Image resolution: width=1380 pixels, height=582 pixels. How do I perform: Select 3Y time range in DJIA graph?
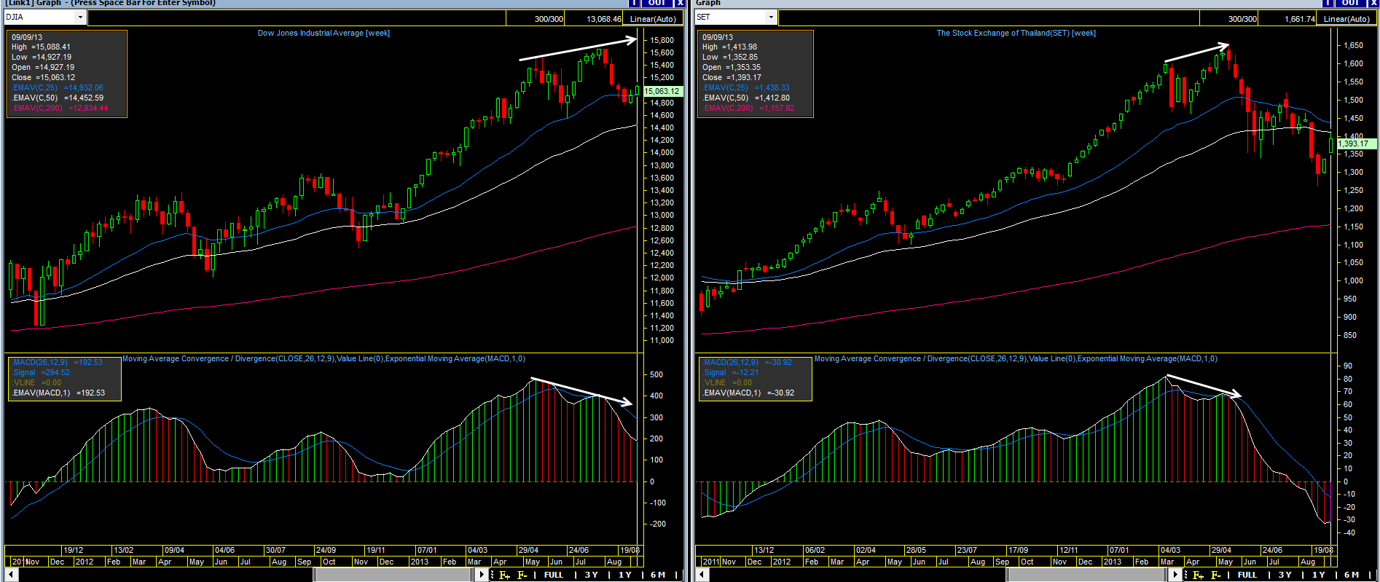tap(592, 575)
